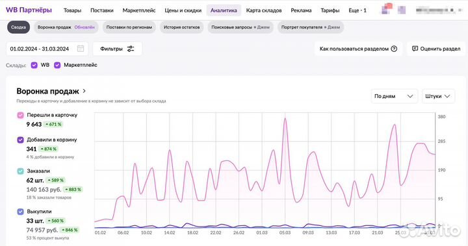The height and width of the screenshot is (246, 468).
Task: Expand the Штуки dropdown
Action: pos(438,96)
